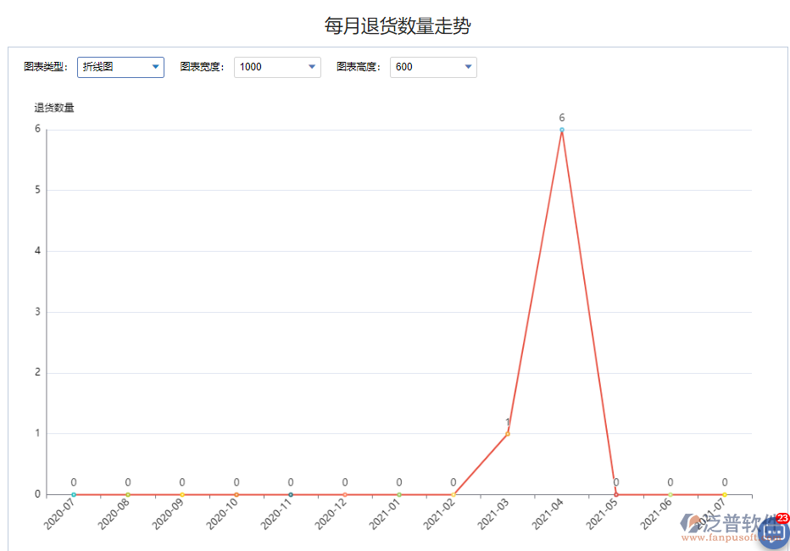Click the 2020-07 data point on the line
Viewport: 790px width, 551px height.
point(74,493)
